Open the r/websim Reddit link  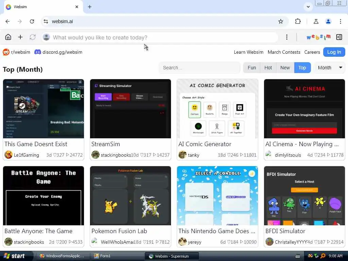(16, 52)
